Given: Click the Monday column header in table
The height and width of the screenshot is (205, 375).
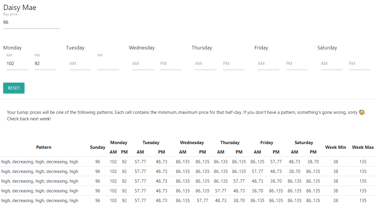Looking at the screenshot, I should pyautogui.click(x=119, y=143).
